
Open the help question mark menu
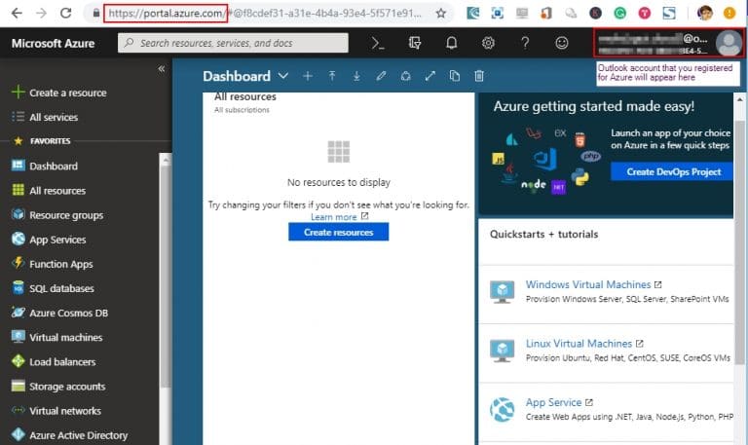point(525,43)
